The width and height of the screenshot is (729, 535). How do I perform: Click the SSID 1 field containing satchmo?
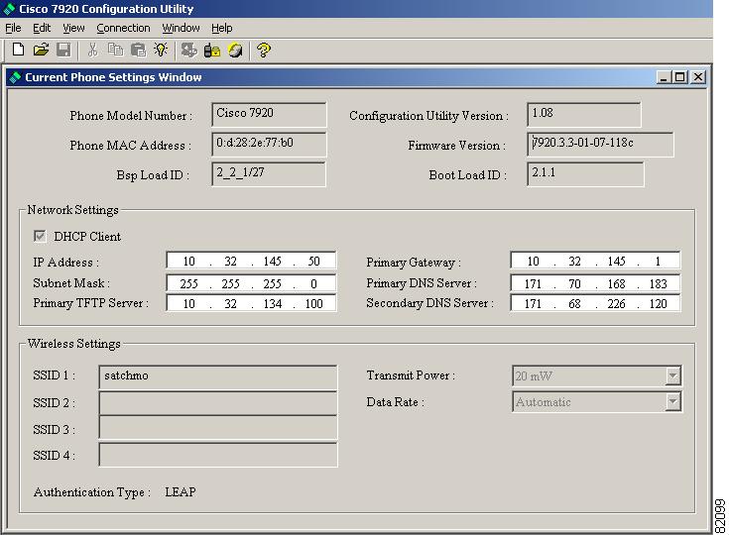pos(218,376)
